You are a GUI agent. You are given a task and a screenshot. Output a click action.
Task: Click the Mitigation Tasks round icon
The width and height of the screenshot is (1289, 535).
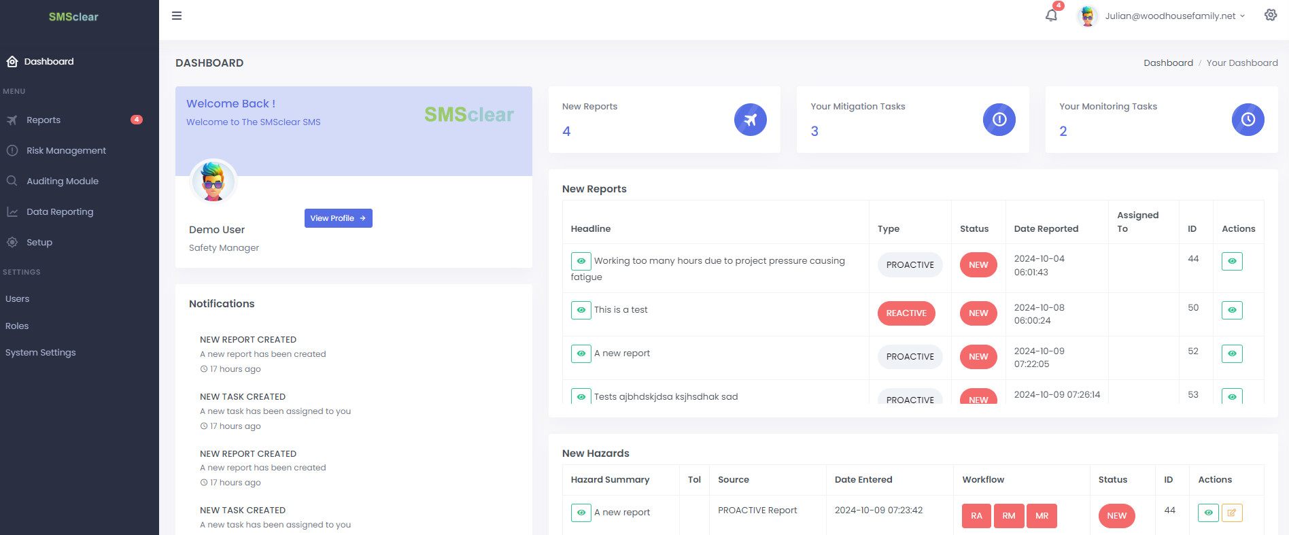[999, 120]
